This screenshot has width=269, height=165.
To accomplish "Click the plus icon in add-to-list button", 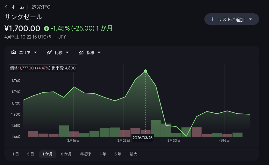I will tap(212, 19).
